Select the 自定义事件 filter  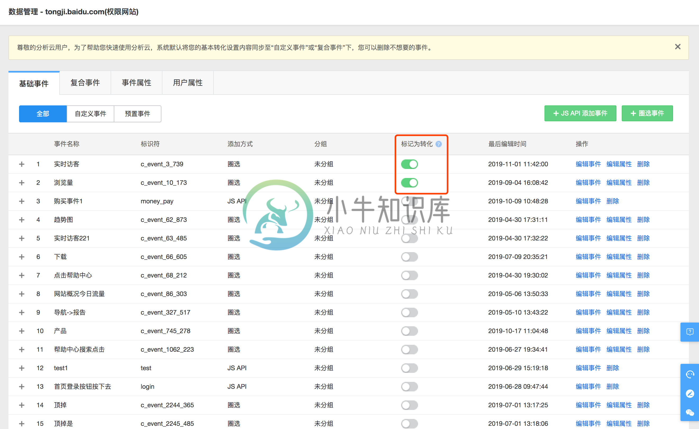(90, 114)
